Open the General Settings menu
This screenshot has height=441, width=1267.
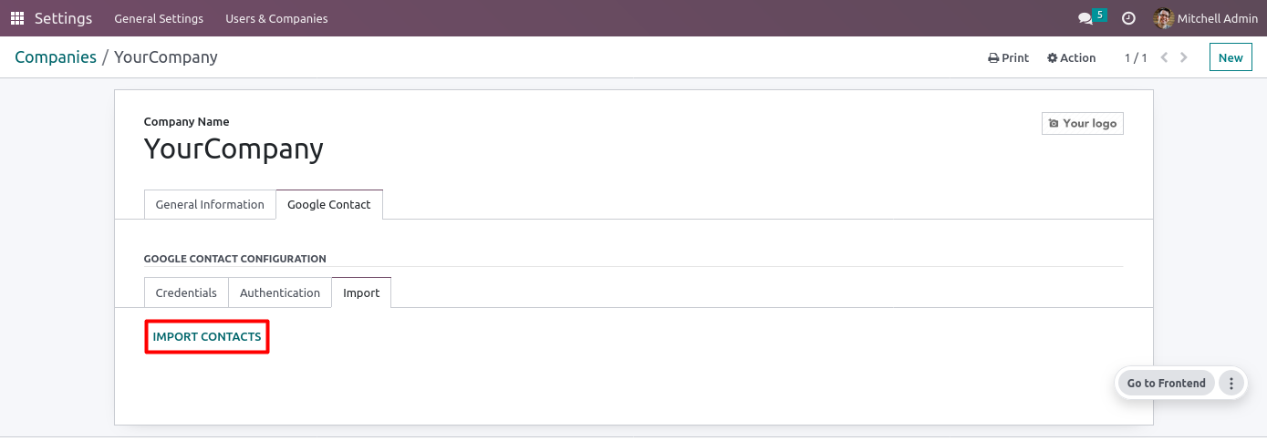coord(159,18)
